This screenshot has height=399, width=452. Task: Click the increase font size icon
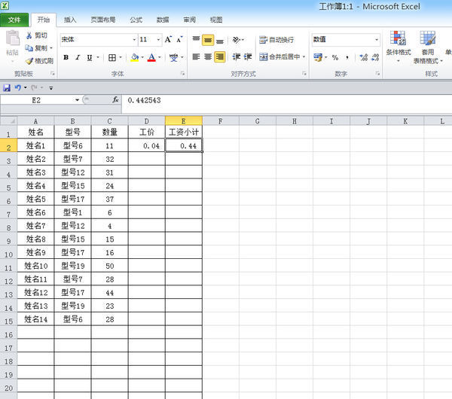(170, 39)
